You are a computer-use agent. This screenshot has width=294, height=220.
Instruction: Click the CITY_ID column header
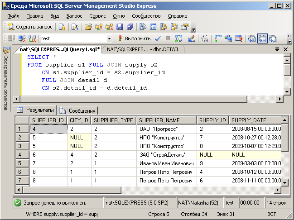[79, 120]
